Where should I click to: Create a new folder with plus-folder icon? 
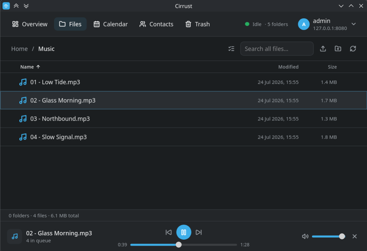pyautogui.click(x=338, y=49)
